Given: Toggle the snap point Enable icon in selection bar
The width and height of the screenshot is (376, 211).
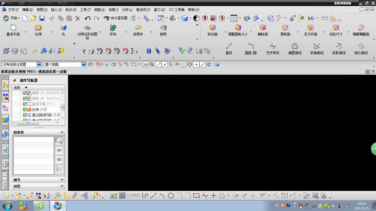Looking at the screenshot, I should point(145,64).
